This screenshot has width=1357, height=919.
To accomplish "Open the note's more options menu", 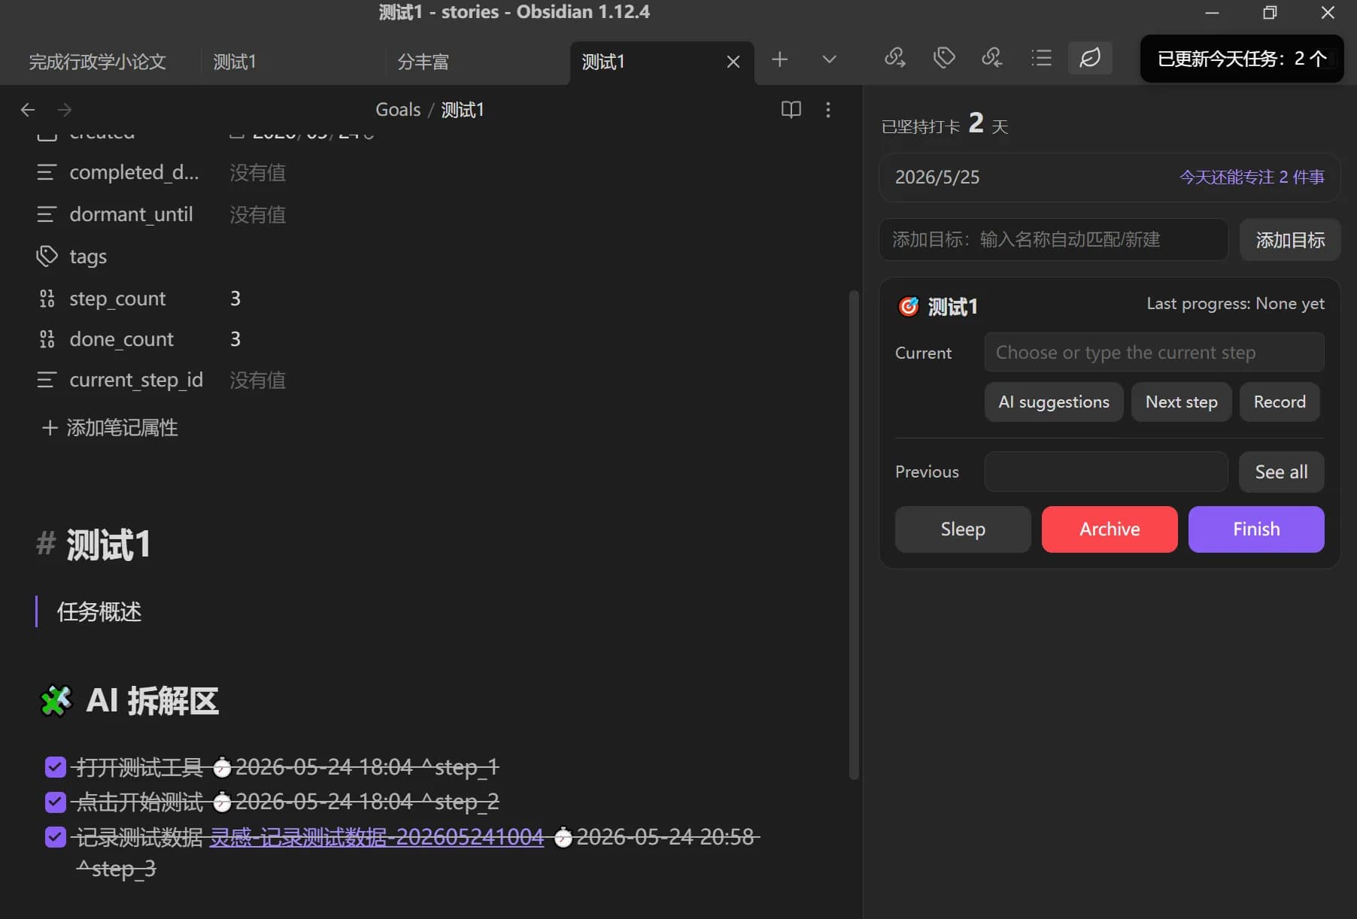I will pos(828,110).
